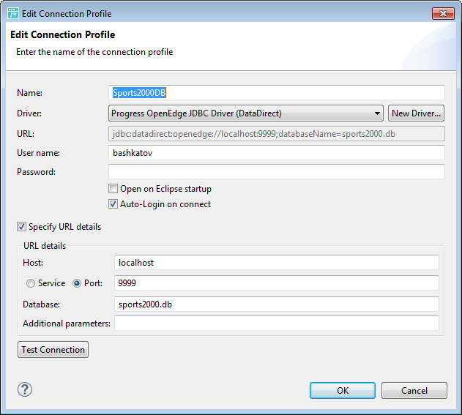
Task: Click the Host field showing localhost
Action: [x=277, y=263]
